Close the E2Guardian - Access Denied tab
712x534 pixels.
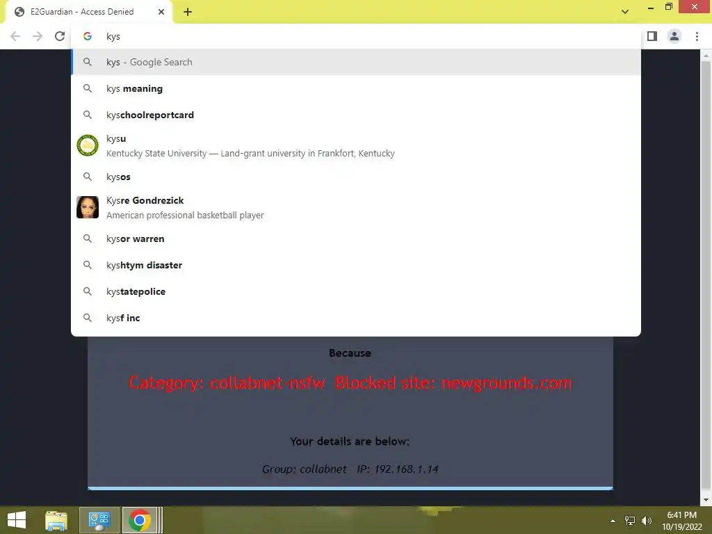coord(161,12)
